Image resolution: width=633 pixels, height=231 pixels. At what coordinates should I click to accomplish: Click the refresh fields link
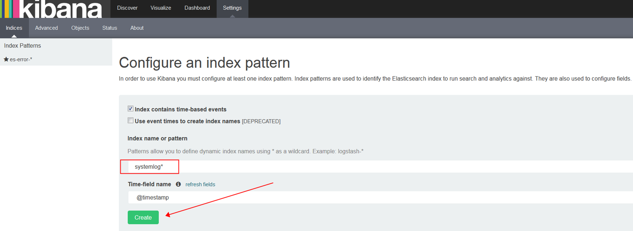tap(200, 184)
